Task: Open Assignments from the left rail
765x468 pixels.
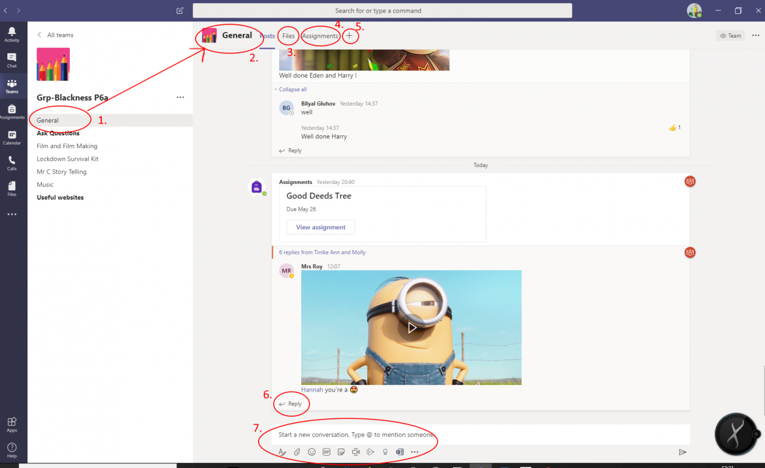Action: [x=12, y=112]
